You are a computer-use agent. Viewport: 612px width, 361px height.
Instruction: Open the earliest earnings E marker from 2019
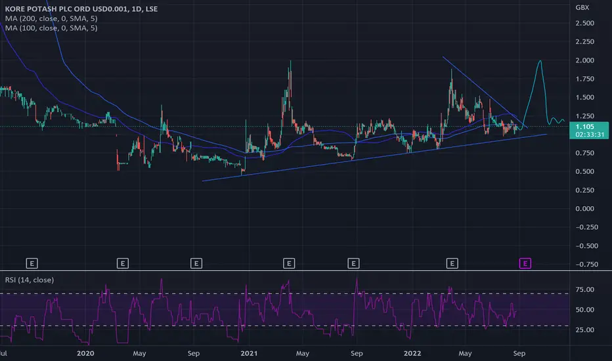[32, 264]
